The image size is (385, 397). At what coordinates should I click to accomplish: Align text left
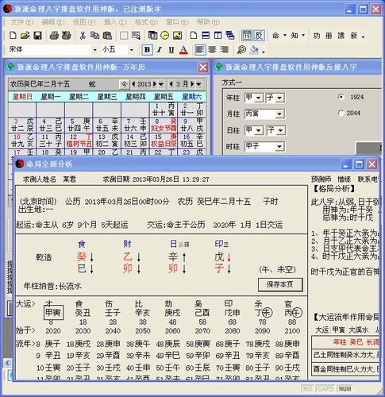pos(200,50)
